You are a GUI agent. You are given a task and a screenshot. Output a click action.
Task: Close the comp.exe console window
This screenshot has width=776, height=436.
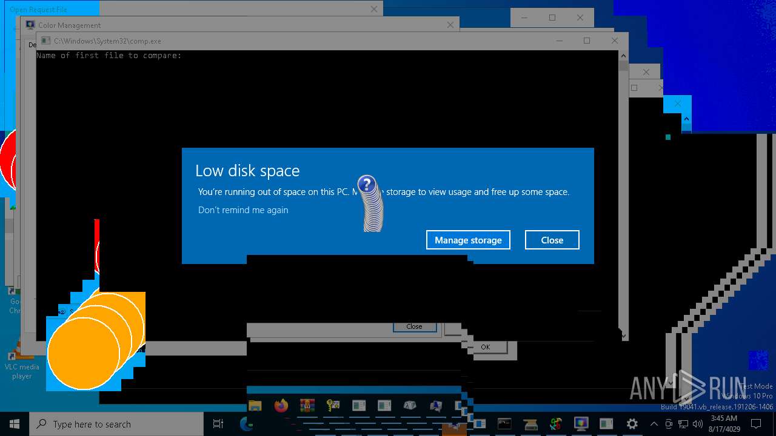click(x=615, y=41)
